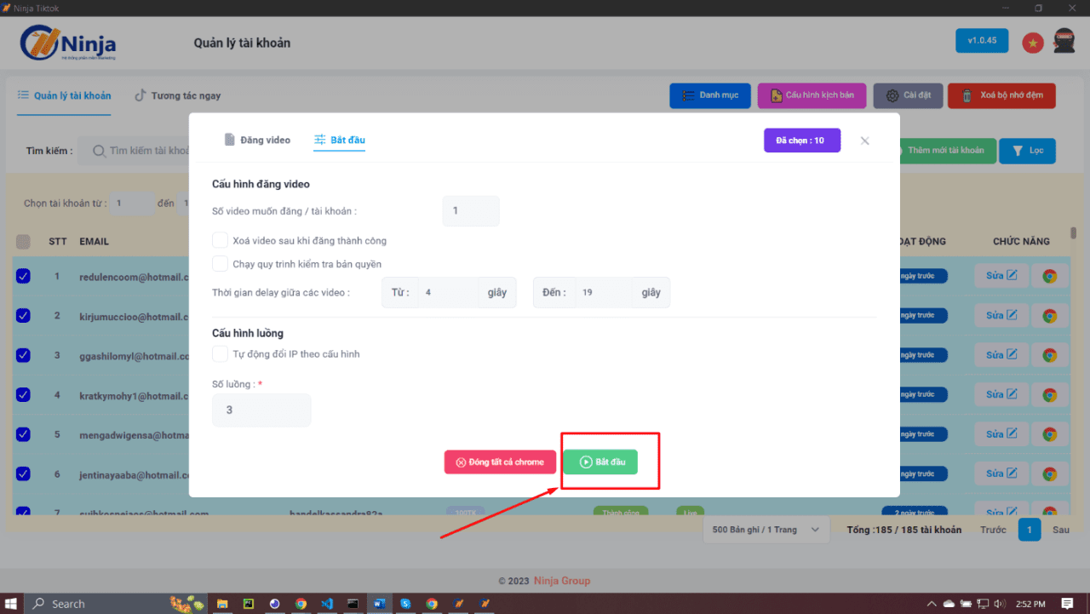This screenshot has width=1090, height=614.
Task: Uncheck row 2 kirjumuccioo account
Action: click(x=23, y=315)
